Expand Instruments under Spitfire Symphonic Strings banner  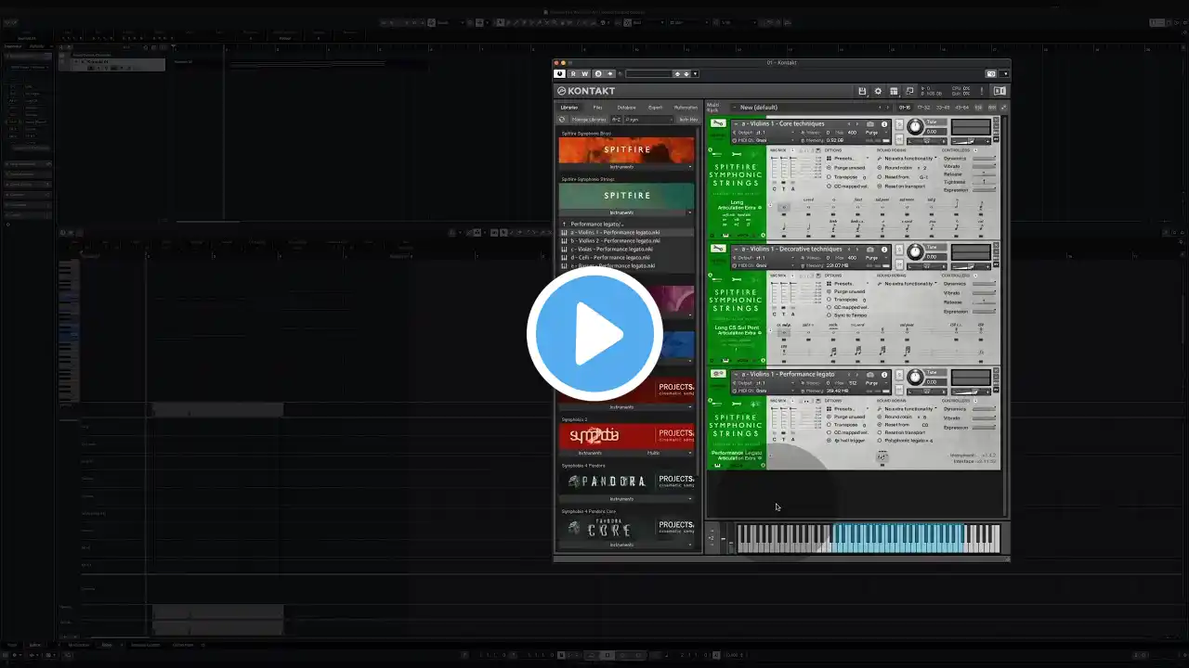pyautogui.click(x=626, y=212)
